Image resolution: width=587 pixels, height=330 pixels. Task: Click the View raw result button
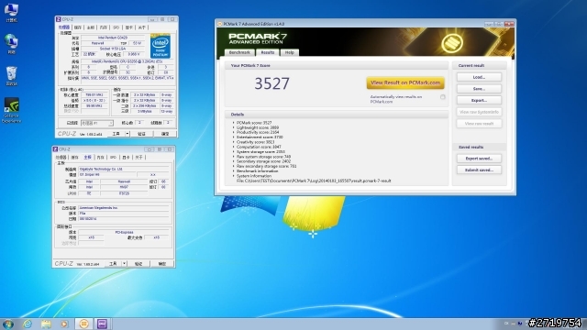tap(479, 124)
